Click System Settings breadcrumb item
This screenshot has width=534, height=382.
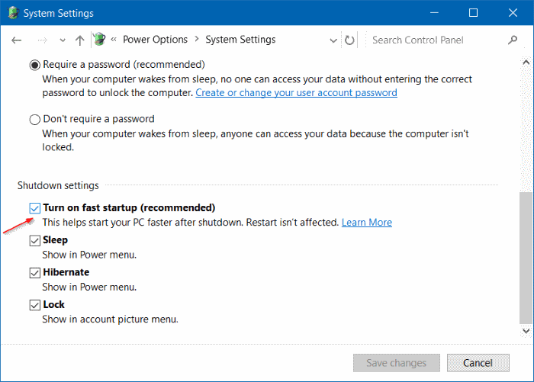point(240,40)
